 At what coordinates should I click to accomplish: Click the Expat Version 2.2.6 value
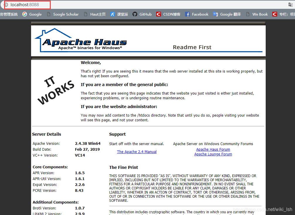pyautogui.click(x=80, y=184)
